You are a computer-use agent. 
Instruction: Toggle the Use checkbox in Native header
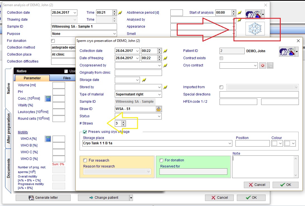pos(66,71)
